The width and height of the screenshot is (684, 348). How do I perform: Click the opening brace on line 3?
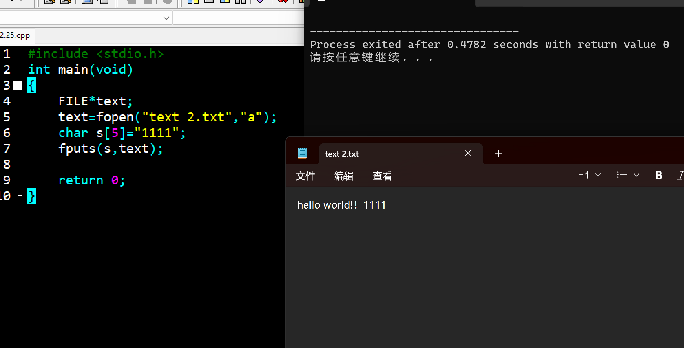(32, 86)
